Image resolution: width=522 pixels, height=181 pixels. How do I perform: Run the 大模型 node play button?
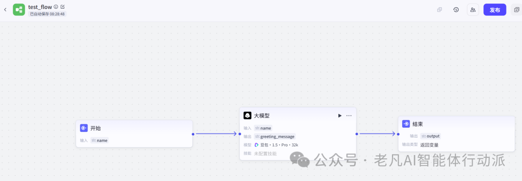coord(340,116)
